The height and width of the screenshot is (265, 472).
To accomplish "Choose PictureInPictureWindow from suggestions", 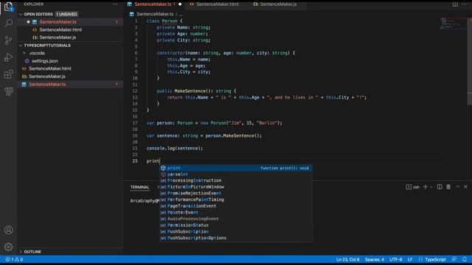I will tap(236, 187).
